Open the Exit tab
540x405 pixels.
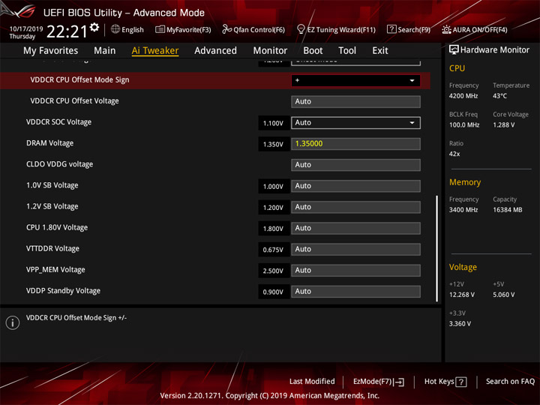click(x=380, y=51)
